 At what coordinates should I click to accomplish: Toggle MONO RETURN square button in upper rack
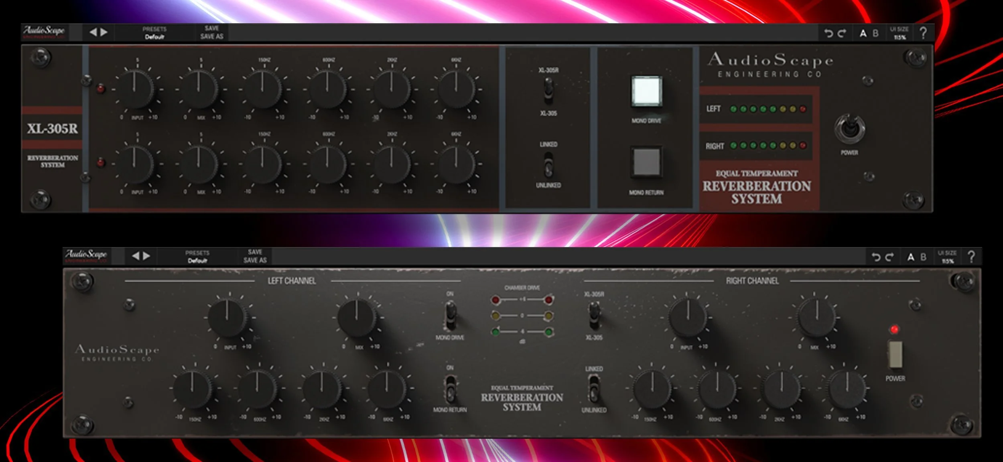coord(646,162)
